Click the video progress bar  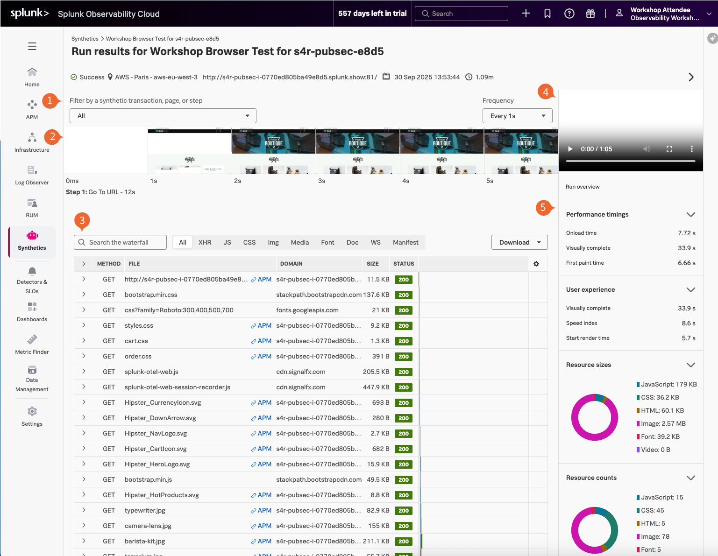tap(631, 161)
